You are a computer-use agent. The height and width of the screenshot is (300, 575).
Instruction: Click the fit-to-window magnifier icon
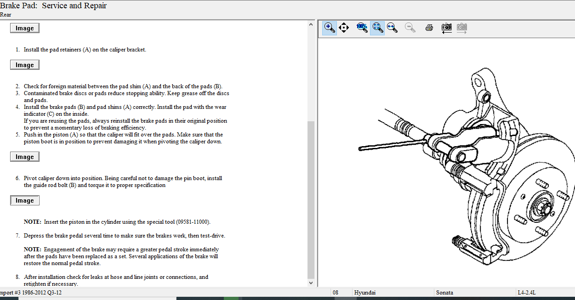pos(377,28)
